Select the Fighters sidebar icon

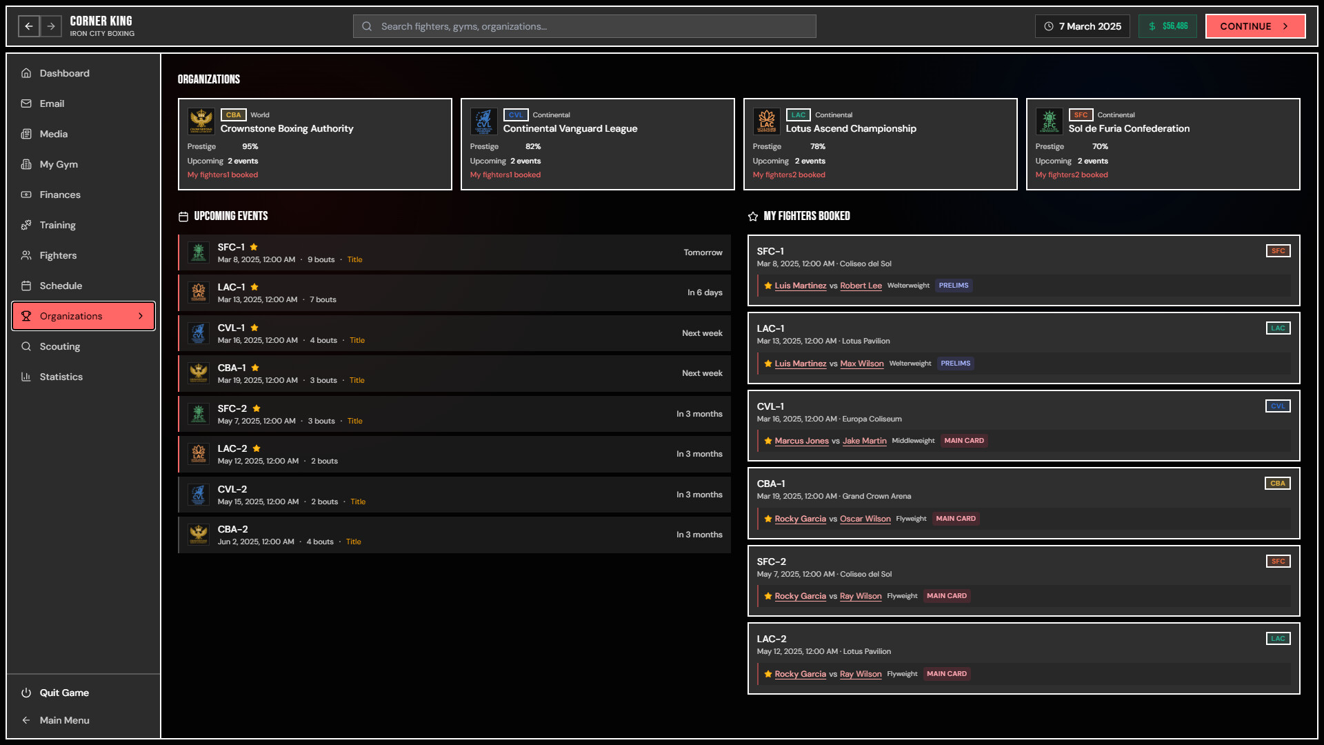pos(26,255)
